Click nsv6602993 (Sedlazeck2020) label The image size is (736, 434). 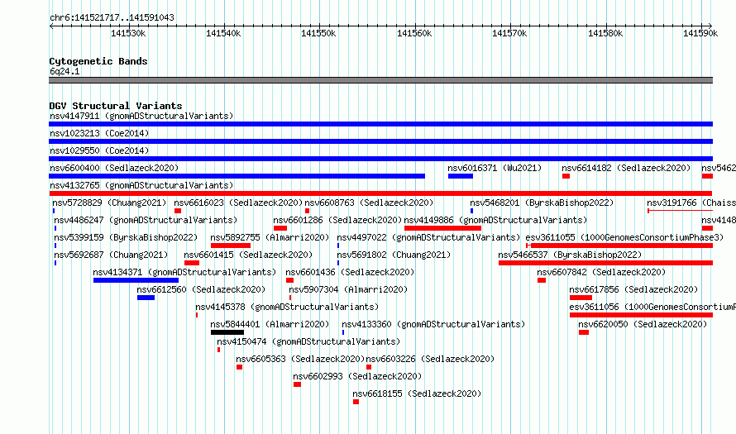[x=357, y=376]
